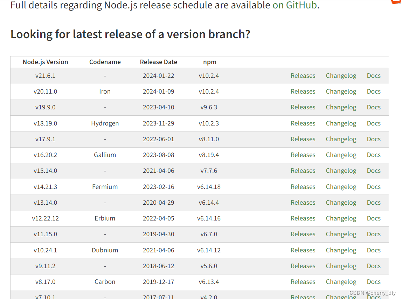The image size is (401, 299).
Task: Open Docs for v12.22.12
Action: tap(374, 218)
